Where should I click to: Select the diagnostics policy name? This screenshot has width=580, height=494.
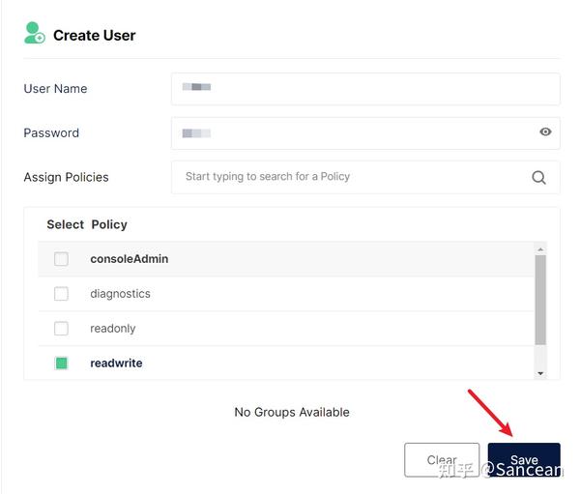(x=120, y=294)
